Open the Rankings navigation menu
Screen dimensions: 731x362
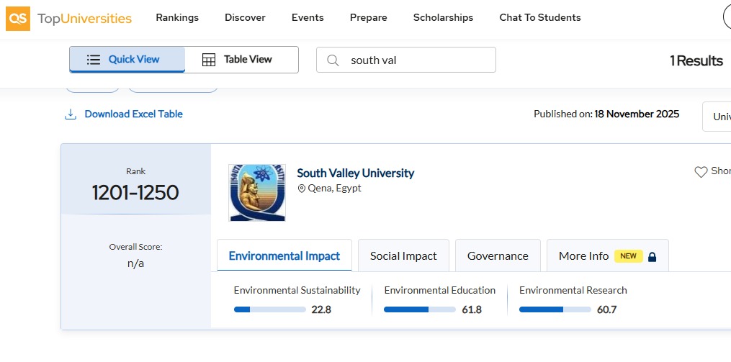(x=177, y=17)
